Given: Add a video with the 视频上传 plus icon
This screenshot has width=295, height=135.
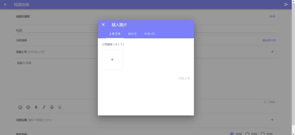Looking at the screenshot, I should coord(272,52).
